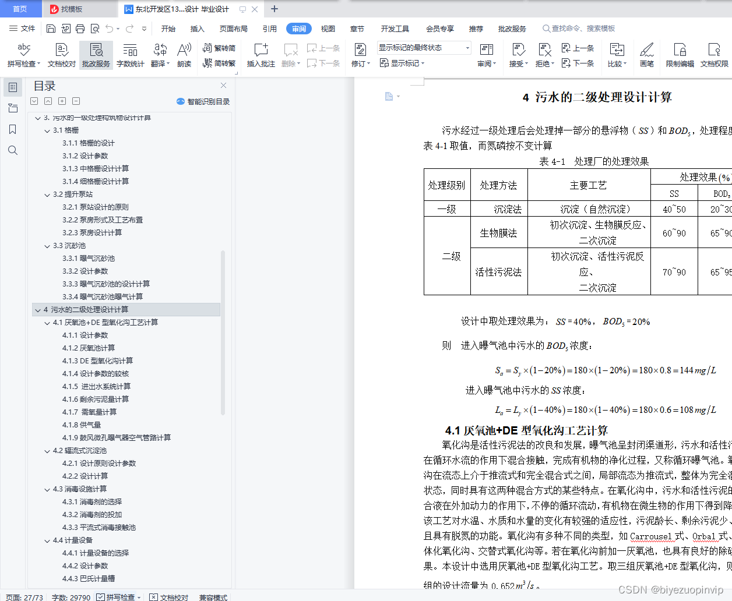Collapse outline levels with minus icon
Image resolution: width=732 pixels, height=601 pixels.
(76, 101)
